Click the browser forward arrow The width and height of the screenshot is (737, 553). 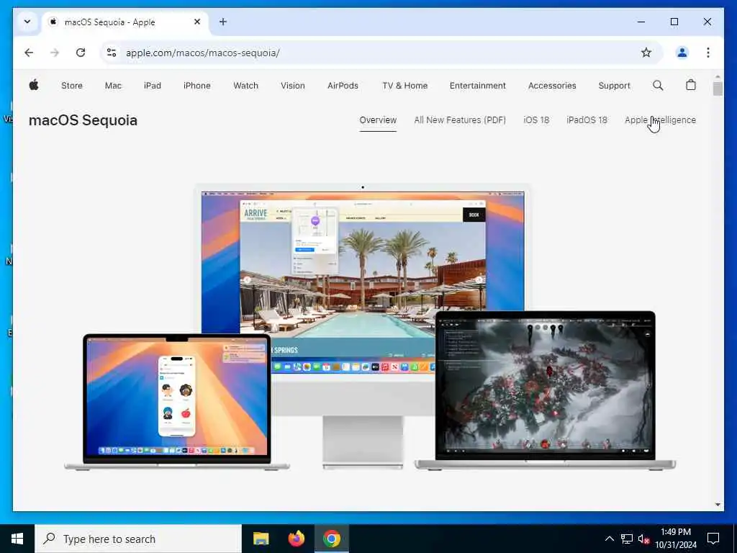(x=55, y=53)
